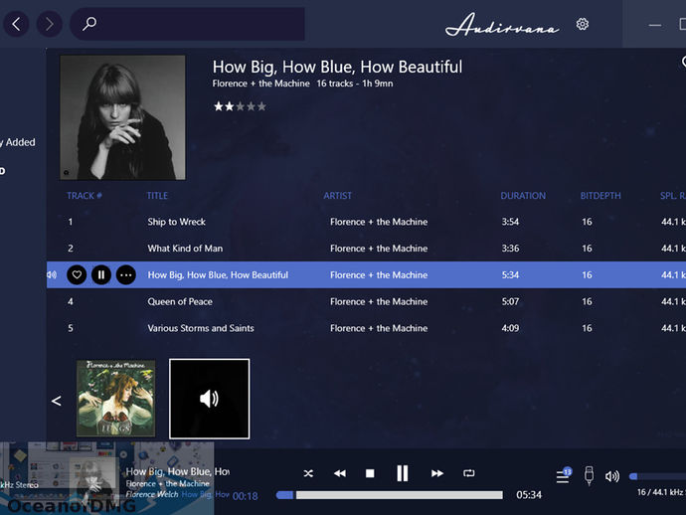Viewport: 686px width, 515px height.
Task: Click artist Florence + the Machine under album title
Action: pyautogui.click(x=260, y=84)
